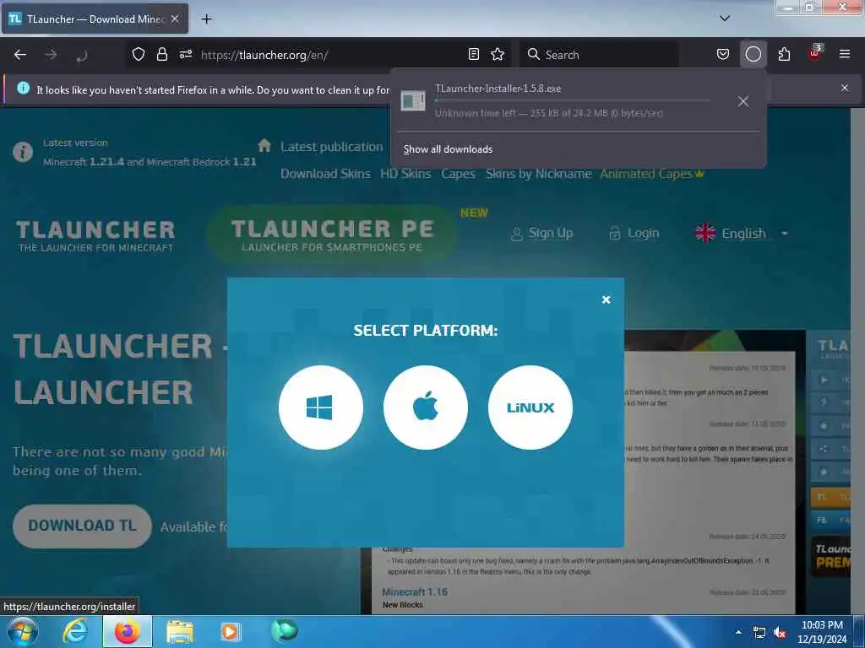Open Windows Explorer from taskbar
The height and width of the screenshot is (648, 865).
tap(180, 632)
